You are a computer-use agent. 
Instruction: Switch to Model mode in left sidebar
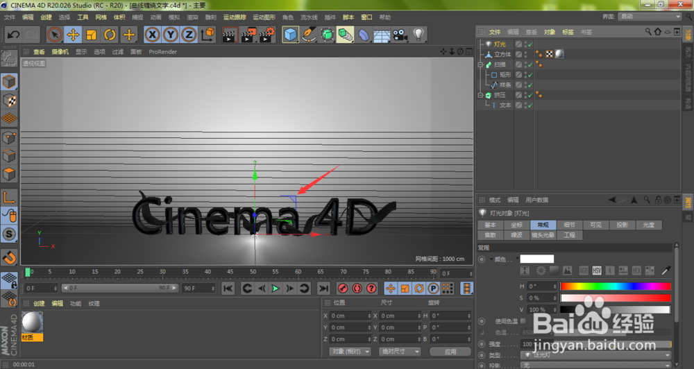click(9, 82)
